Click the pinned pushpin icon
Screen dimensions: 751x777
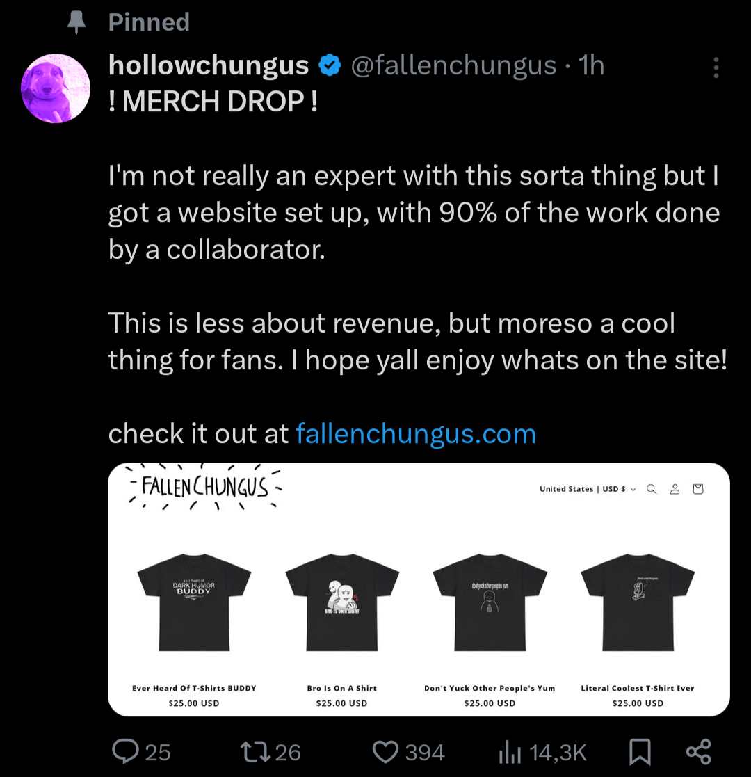pos(75,23)
